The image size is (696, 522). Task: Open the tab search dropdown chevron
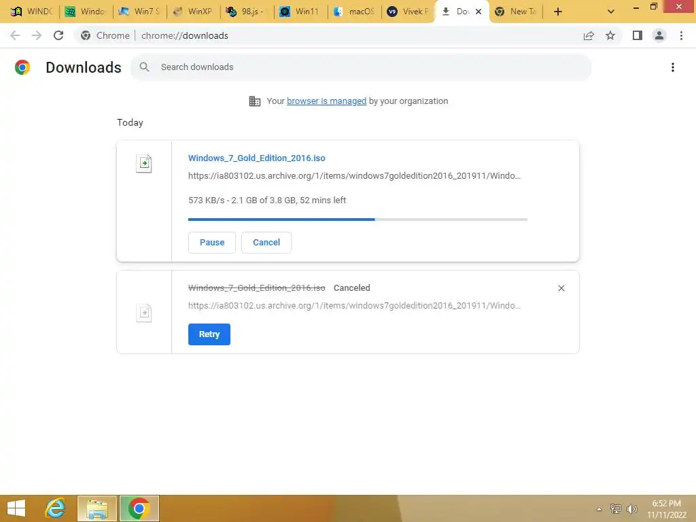611,12
